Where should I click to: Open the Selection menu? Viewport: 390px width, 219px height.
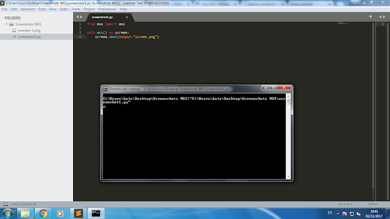[27, 9]
